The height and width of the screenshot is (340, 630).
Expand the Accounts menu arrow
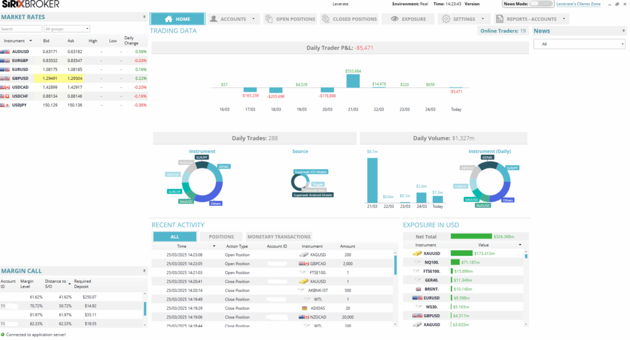(253, 19)
